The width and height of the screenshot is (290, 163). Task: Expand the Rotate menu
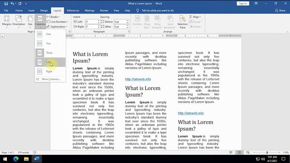195,27
